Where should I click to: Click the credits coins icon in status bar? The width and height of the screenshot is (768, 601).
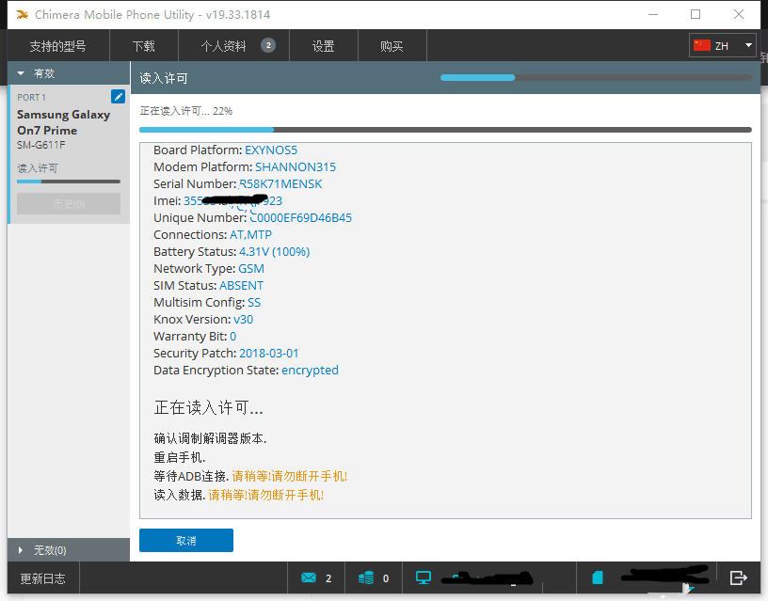click(366, 578)
